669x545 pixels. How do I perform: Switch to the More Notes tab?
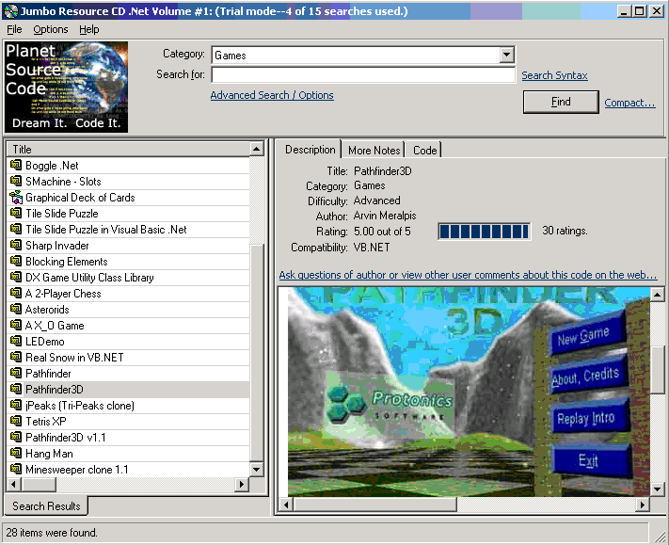[x=374, y=151]
